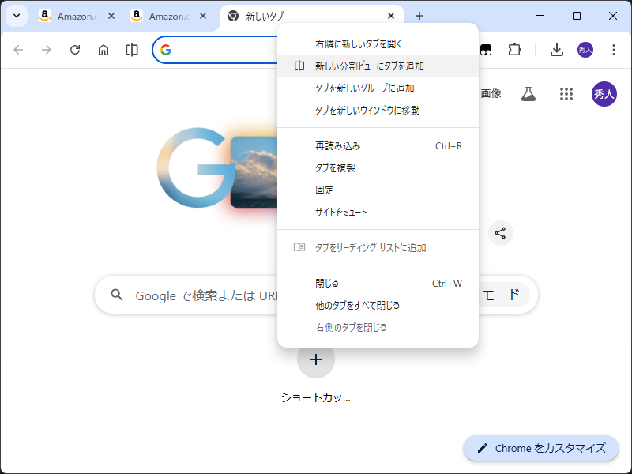632x474 pixels.
Task: Open the home page icon
Action: pos(103,49)
